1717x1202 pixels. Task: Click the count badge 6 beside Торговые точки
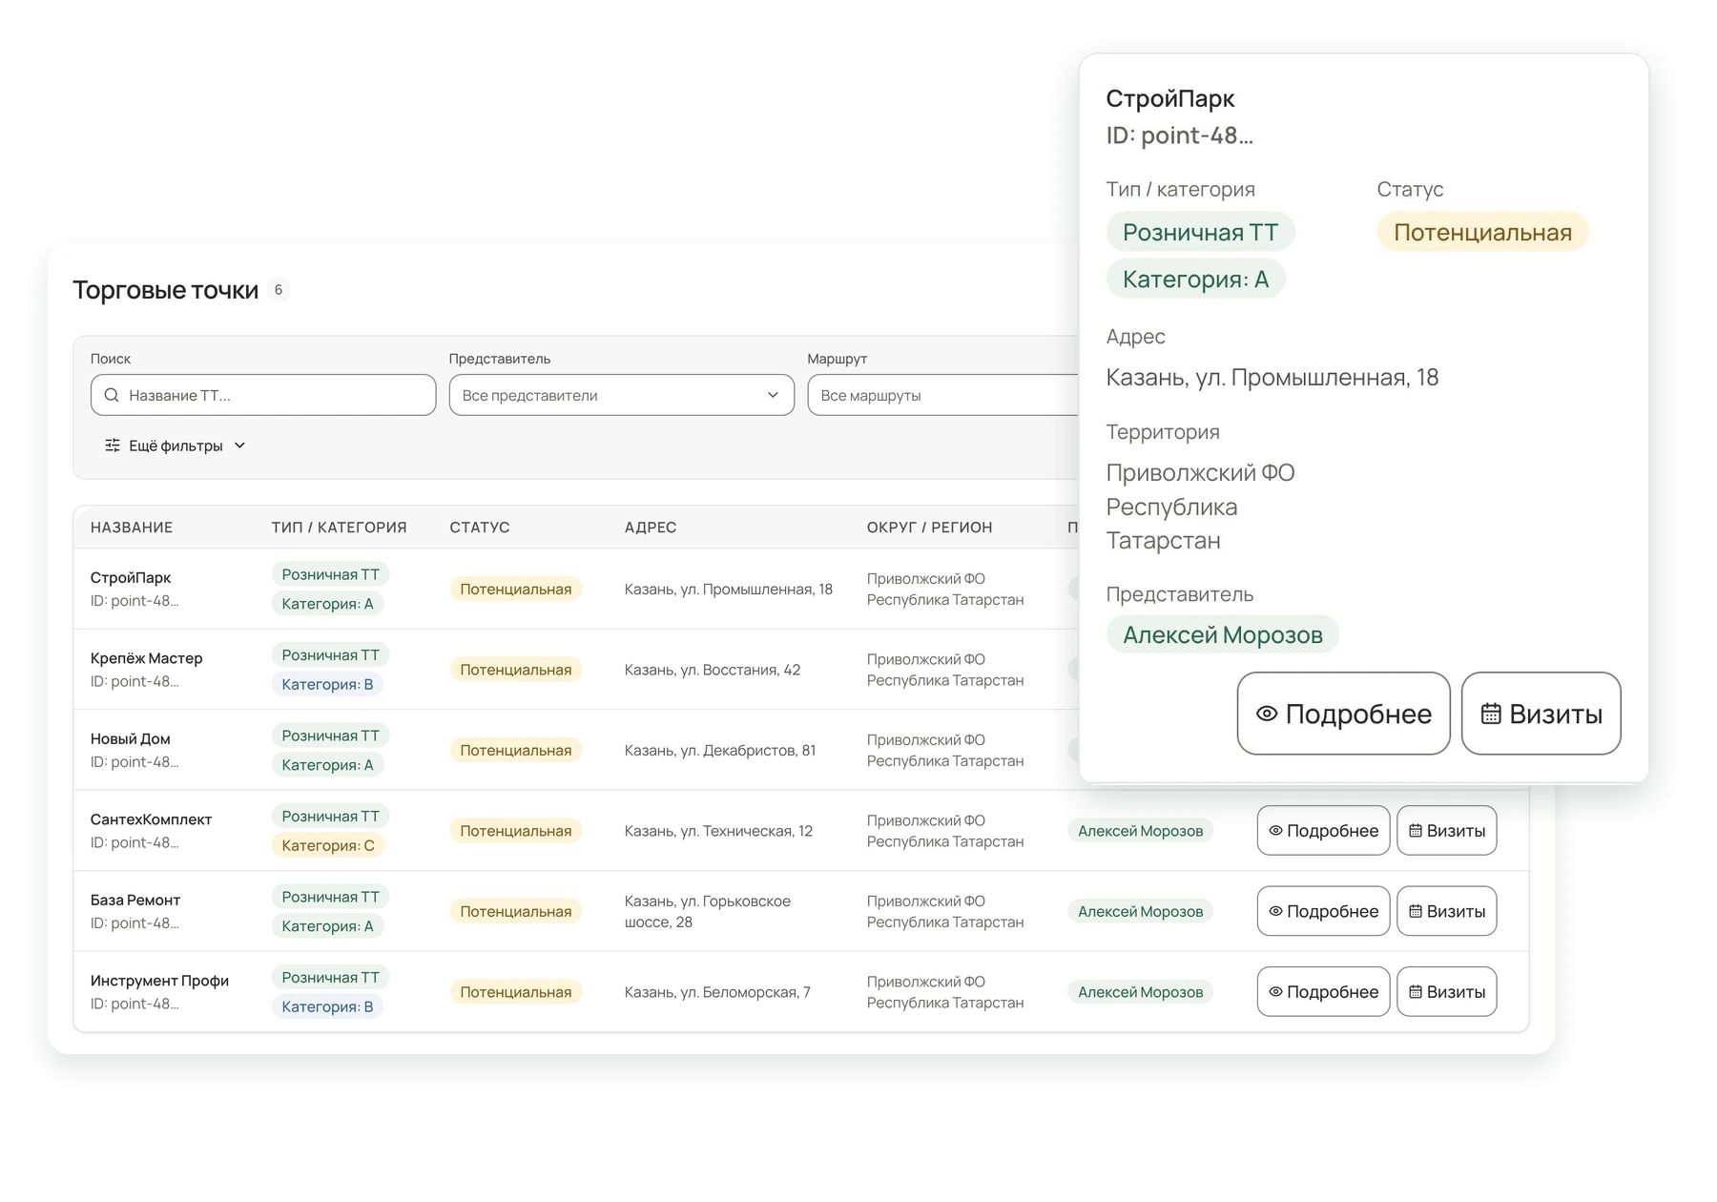[279, 290]
